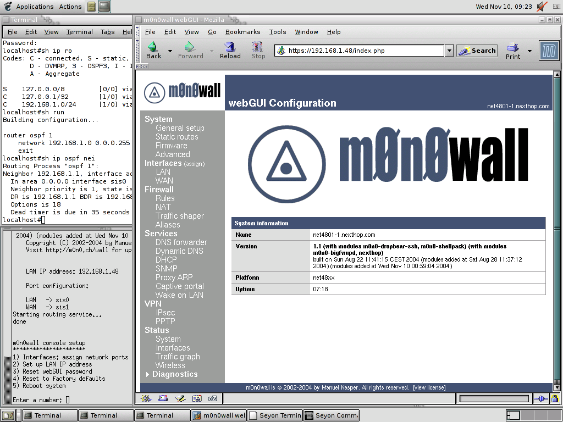Viewport: 563px width, 422px height.
Task: Open the Back history dropdown arrow
Action: tap(170, 51)
